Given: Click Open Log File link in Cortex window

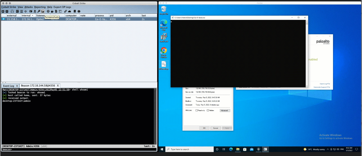Looking at the screenshot, I should (325, 84).
